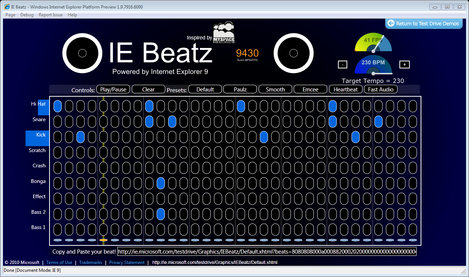
Task: Select the Fast Audio preset
Action: coord(381,89)
